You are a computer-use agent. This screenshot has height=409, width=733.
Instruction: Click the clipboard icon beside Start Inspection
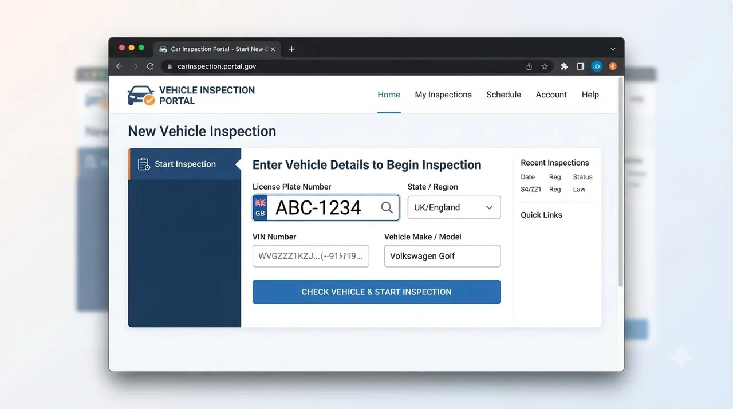144,164
